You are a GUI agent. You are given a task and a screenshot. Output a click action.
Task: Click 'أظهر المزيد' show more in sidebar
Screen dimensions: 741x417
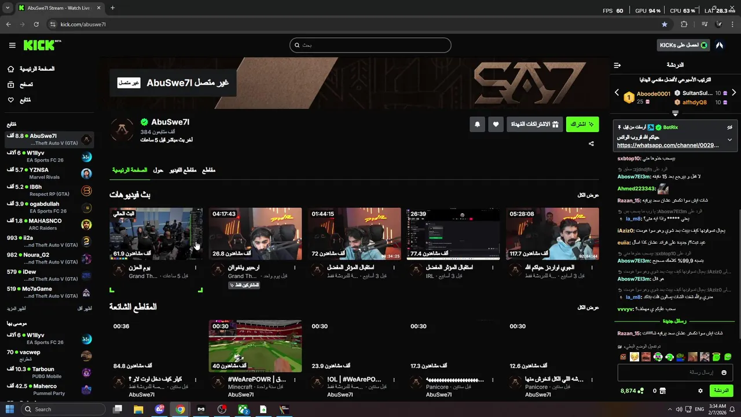16,309
